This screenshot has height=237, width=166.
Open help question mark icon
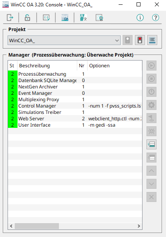pos(155,18)
